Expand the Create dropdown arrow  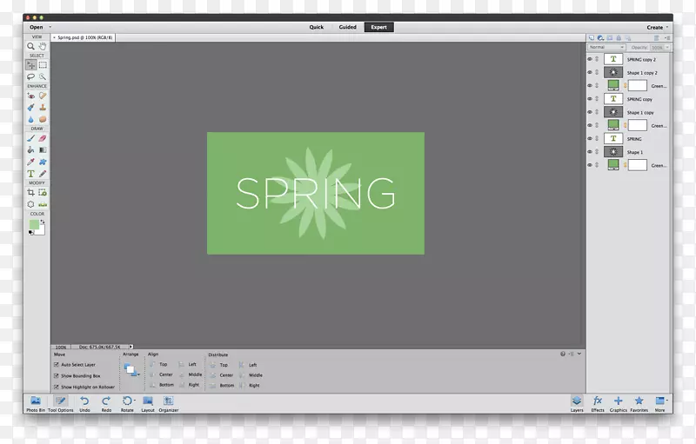667,27
